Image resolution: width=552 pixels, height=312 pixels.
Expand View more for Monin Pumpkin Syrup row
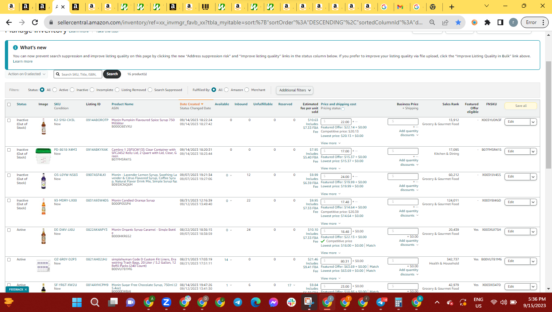(330, 143)
